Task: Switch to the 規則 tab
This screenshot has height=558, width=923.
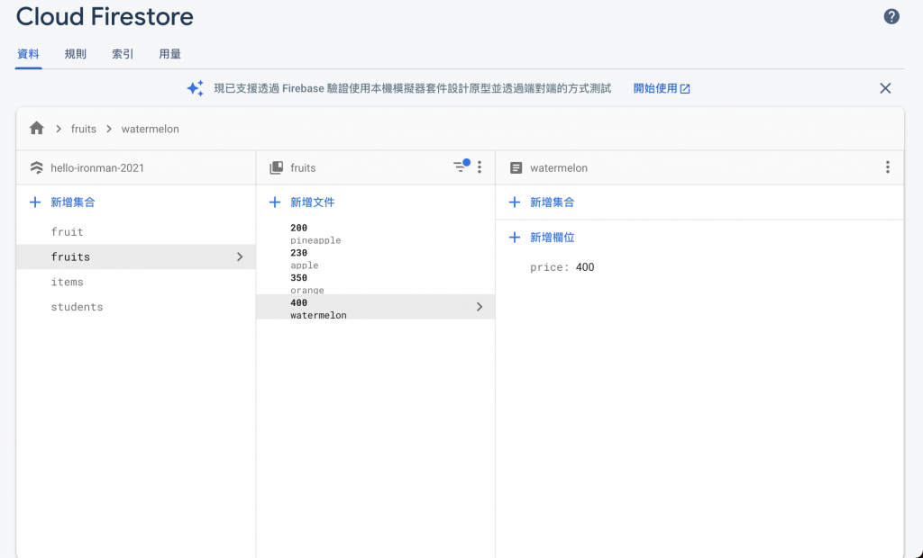Action: click(x=76, y=54)
